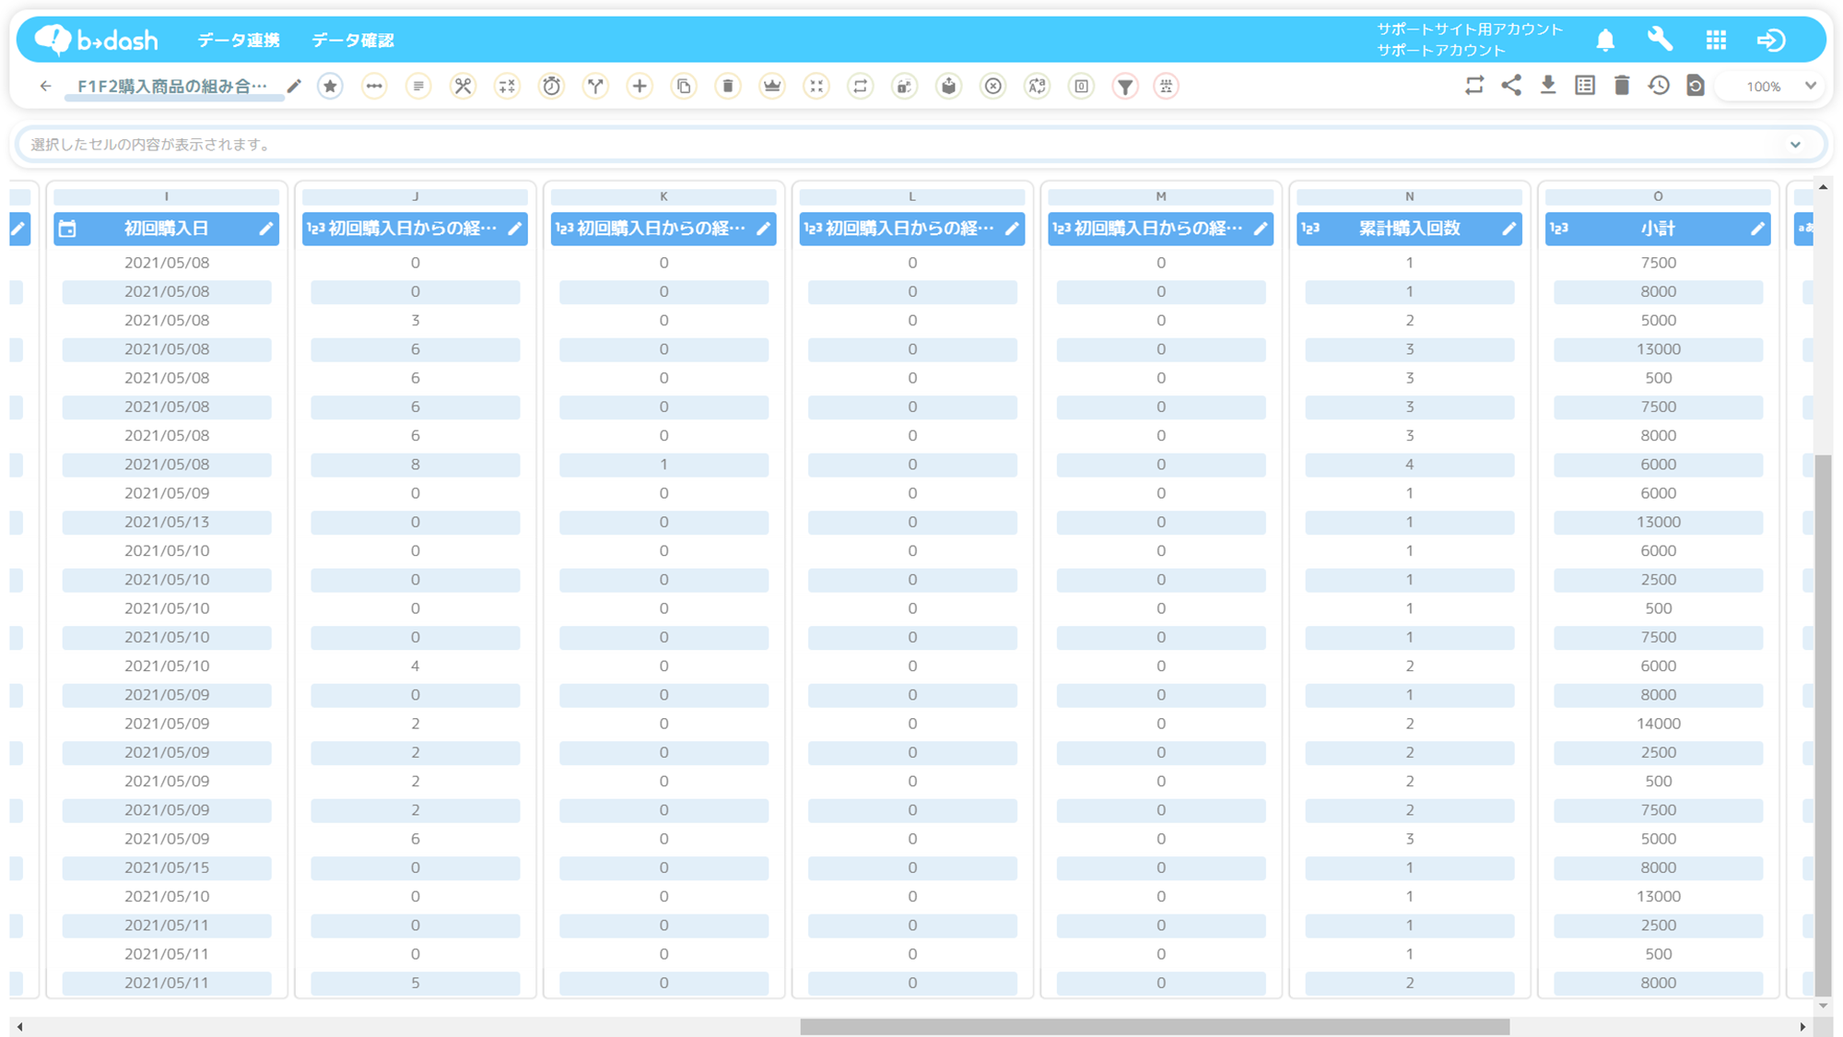Go back with the left arrow icon

click(x=45, y=86)
